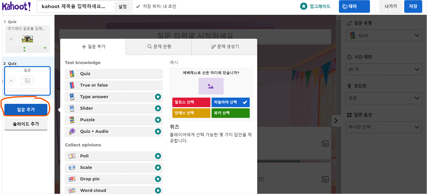Click red answer 알프스 산맥
Viewport: 427px width, 194px height.
pyautogui.click(x=191, y=102)
